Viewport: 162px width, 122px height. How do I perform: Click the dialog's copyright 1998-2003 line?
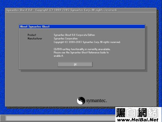click(87, 42)
